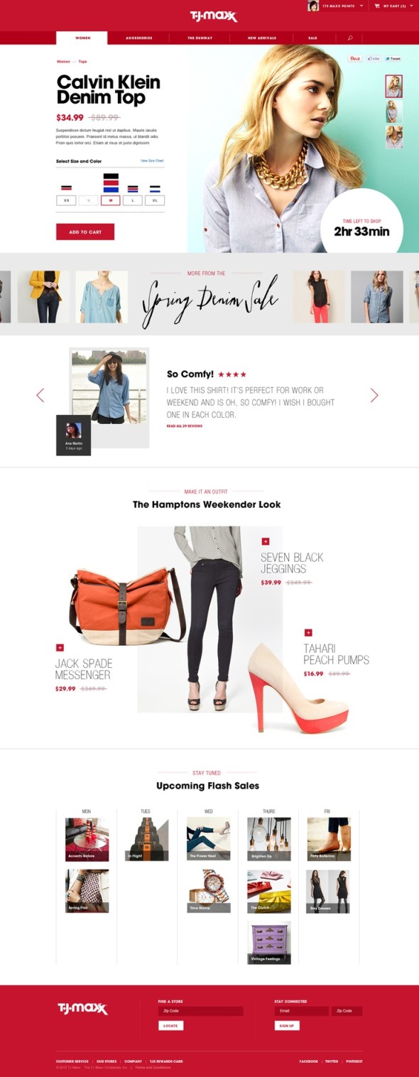Go to the next review with right arrow

click(x=374, y=395)
